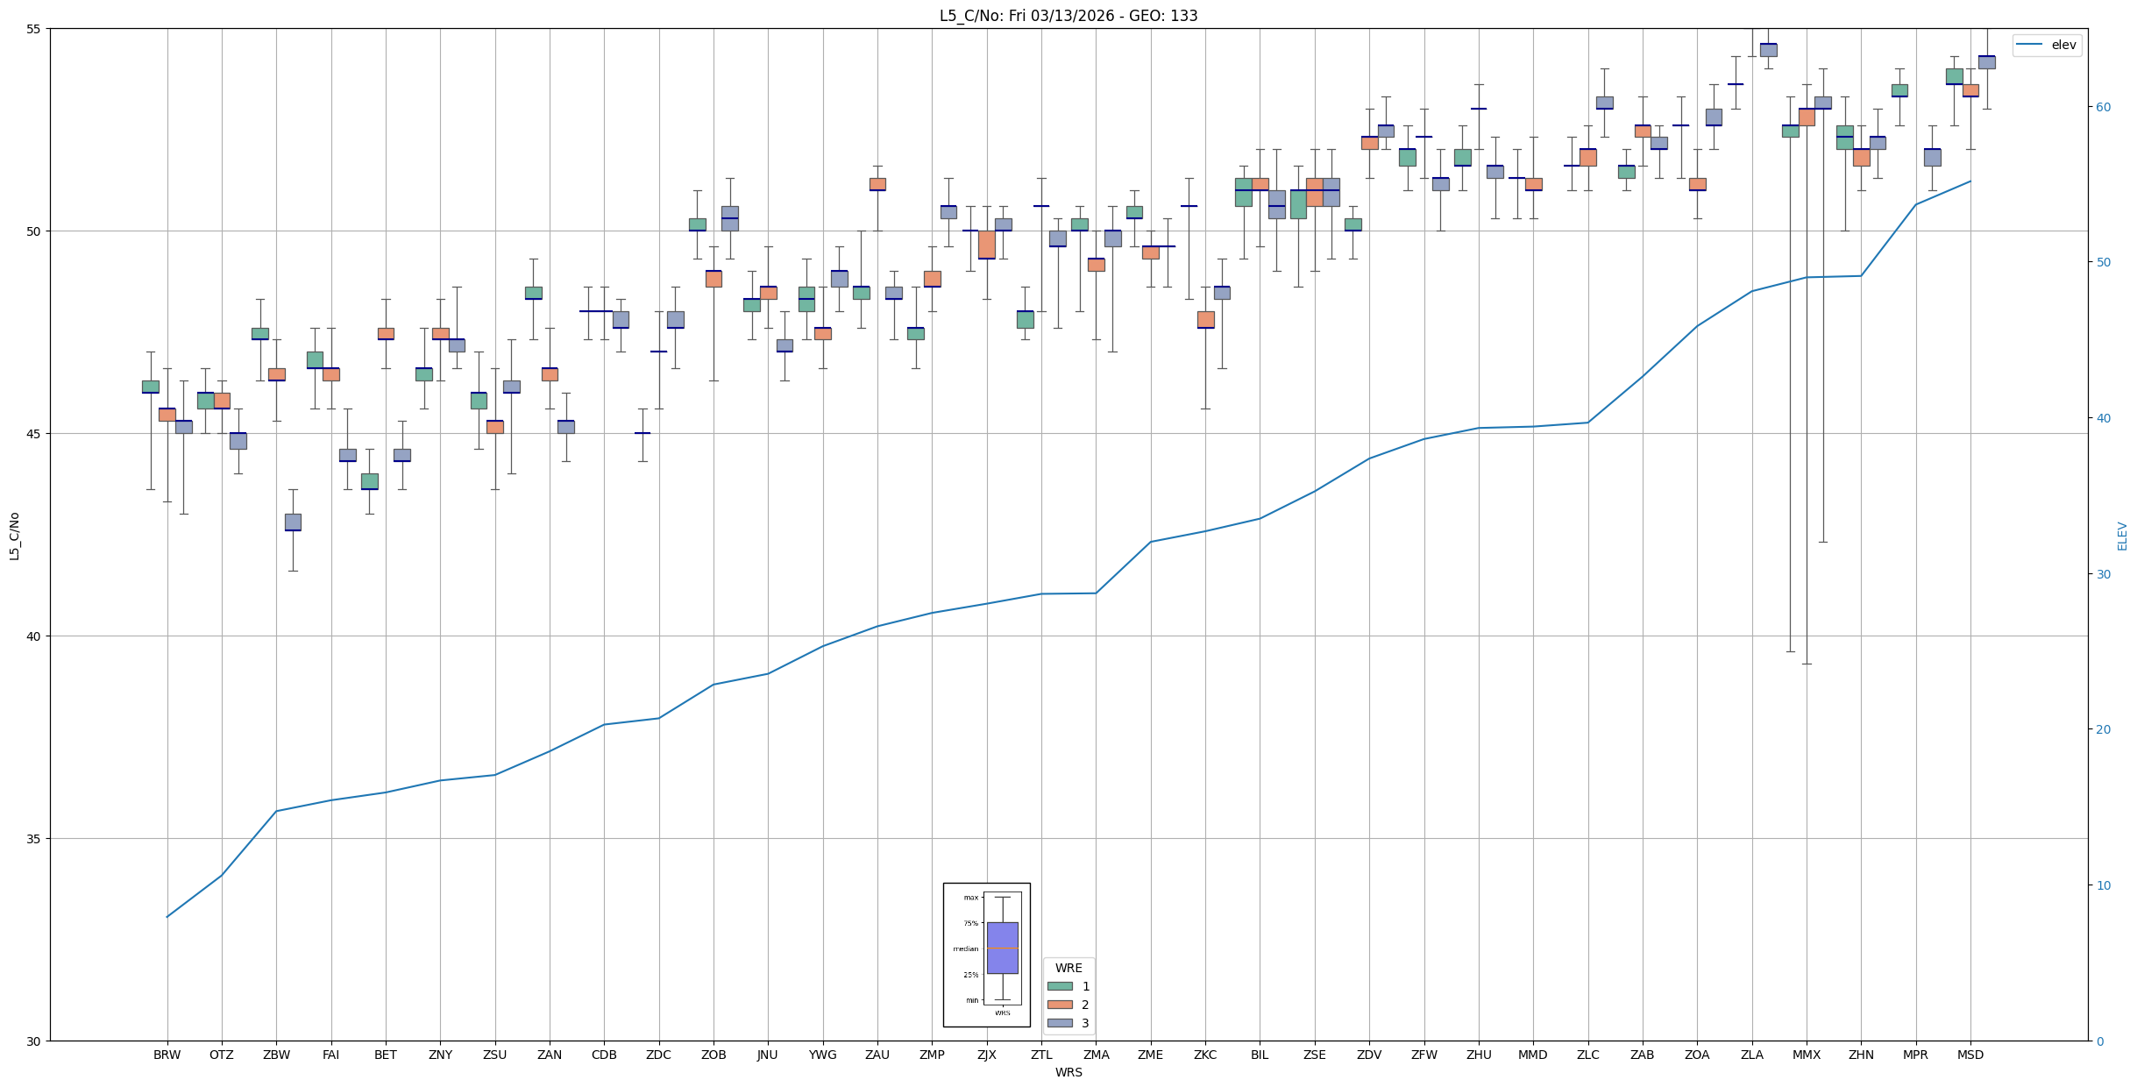The width and height of the screenshot is (2137, 1087).
Task: Click the WRS x-axis title
Action: [1068, 1072]
